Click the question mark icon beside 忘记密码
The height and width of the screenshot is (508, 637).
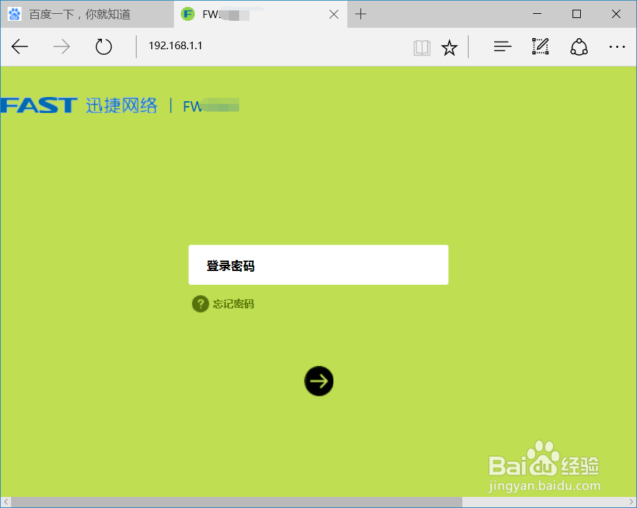(x=200, y=304)
